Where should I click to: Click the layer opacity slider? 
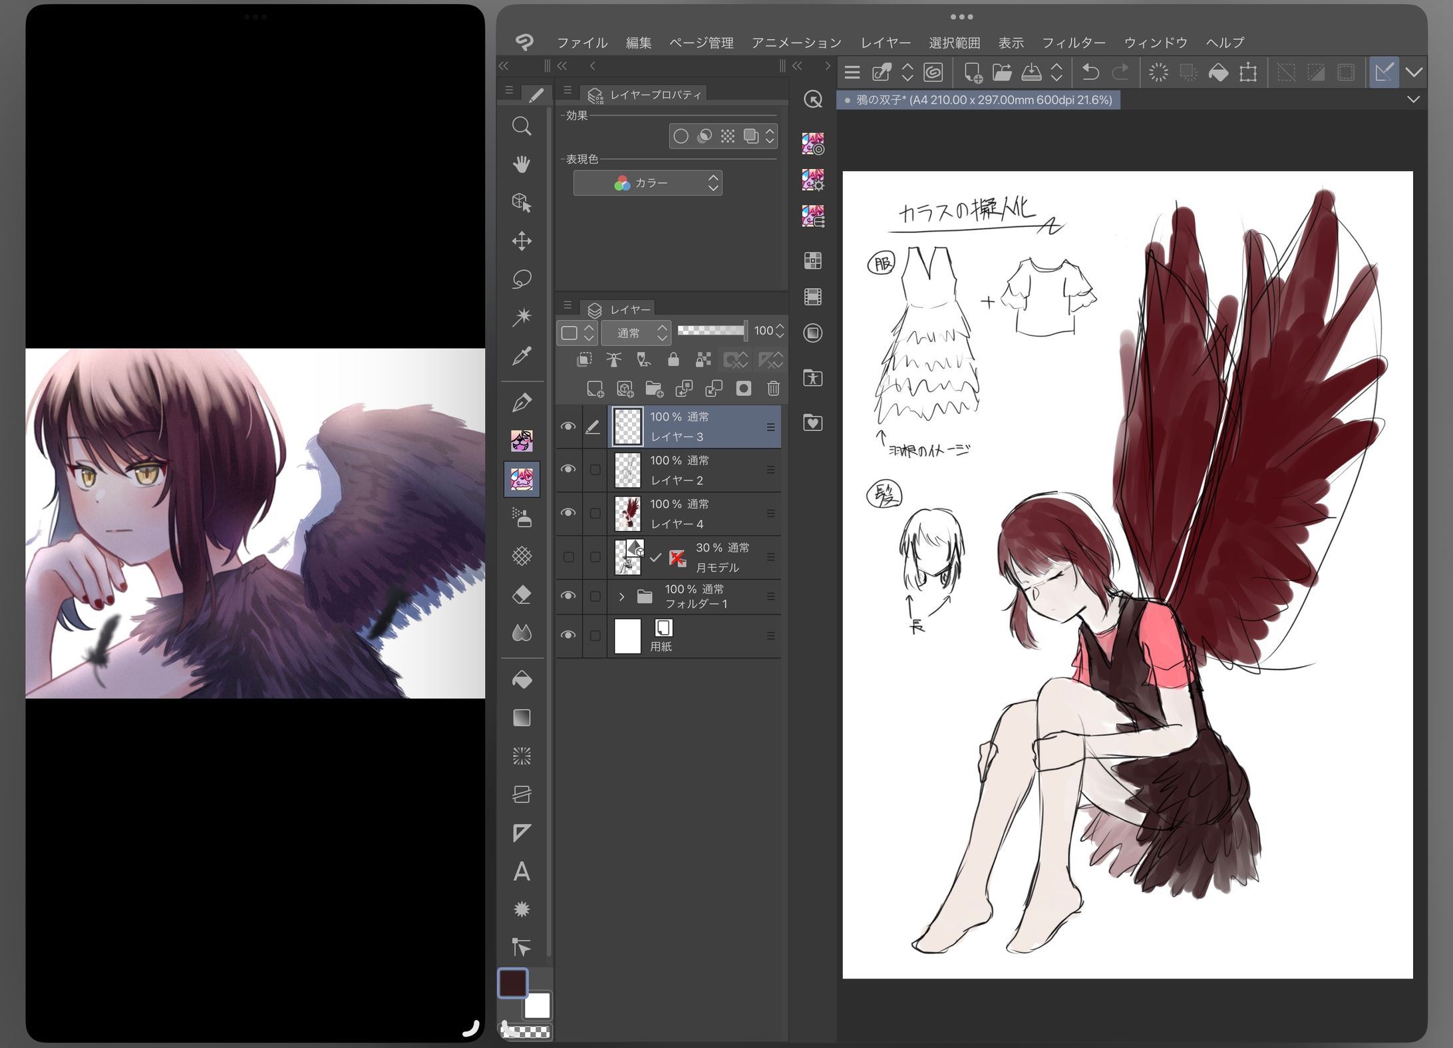point(711,330)
